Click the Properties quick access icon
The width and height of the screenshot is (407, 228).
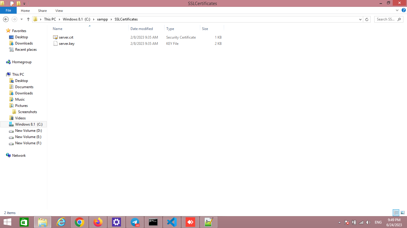click(x=12, y=4)
